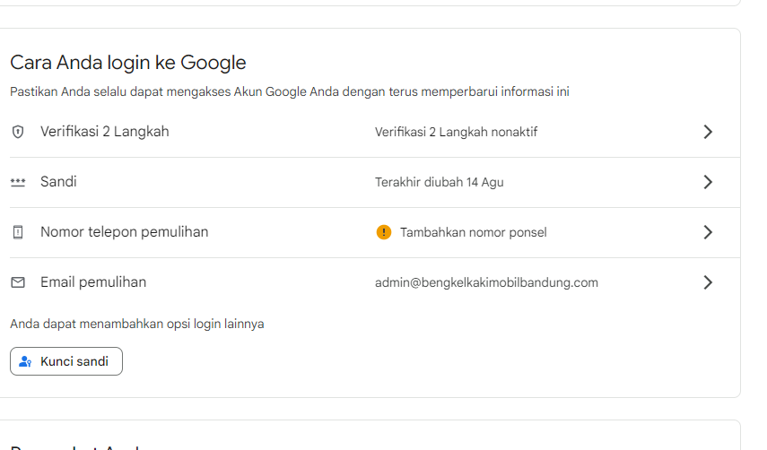Screen dimensions: 767x450
Task: Click the Cara Anda login ke Google heading
Action: tap(128, 63)
